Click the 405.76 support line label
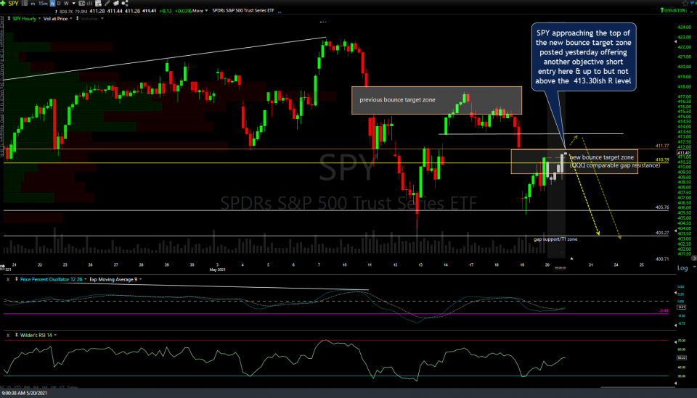697x398 pixels. [662, 207]
